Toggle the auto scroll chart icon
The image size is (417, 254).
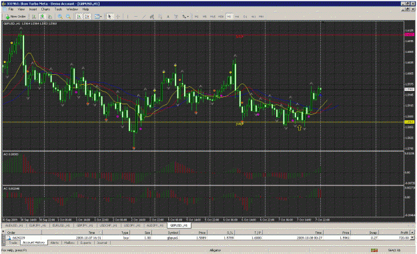click(x=79, y=17)
